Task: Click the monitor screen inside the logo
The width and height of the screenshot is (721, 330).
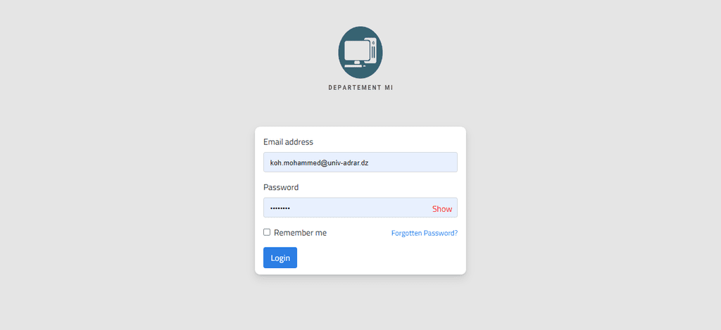Action: click(357, 51)
